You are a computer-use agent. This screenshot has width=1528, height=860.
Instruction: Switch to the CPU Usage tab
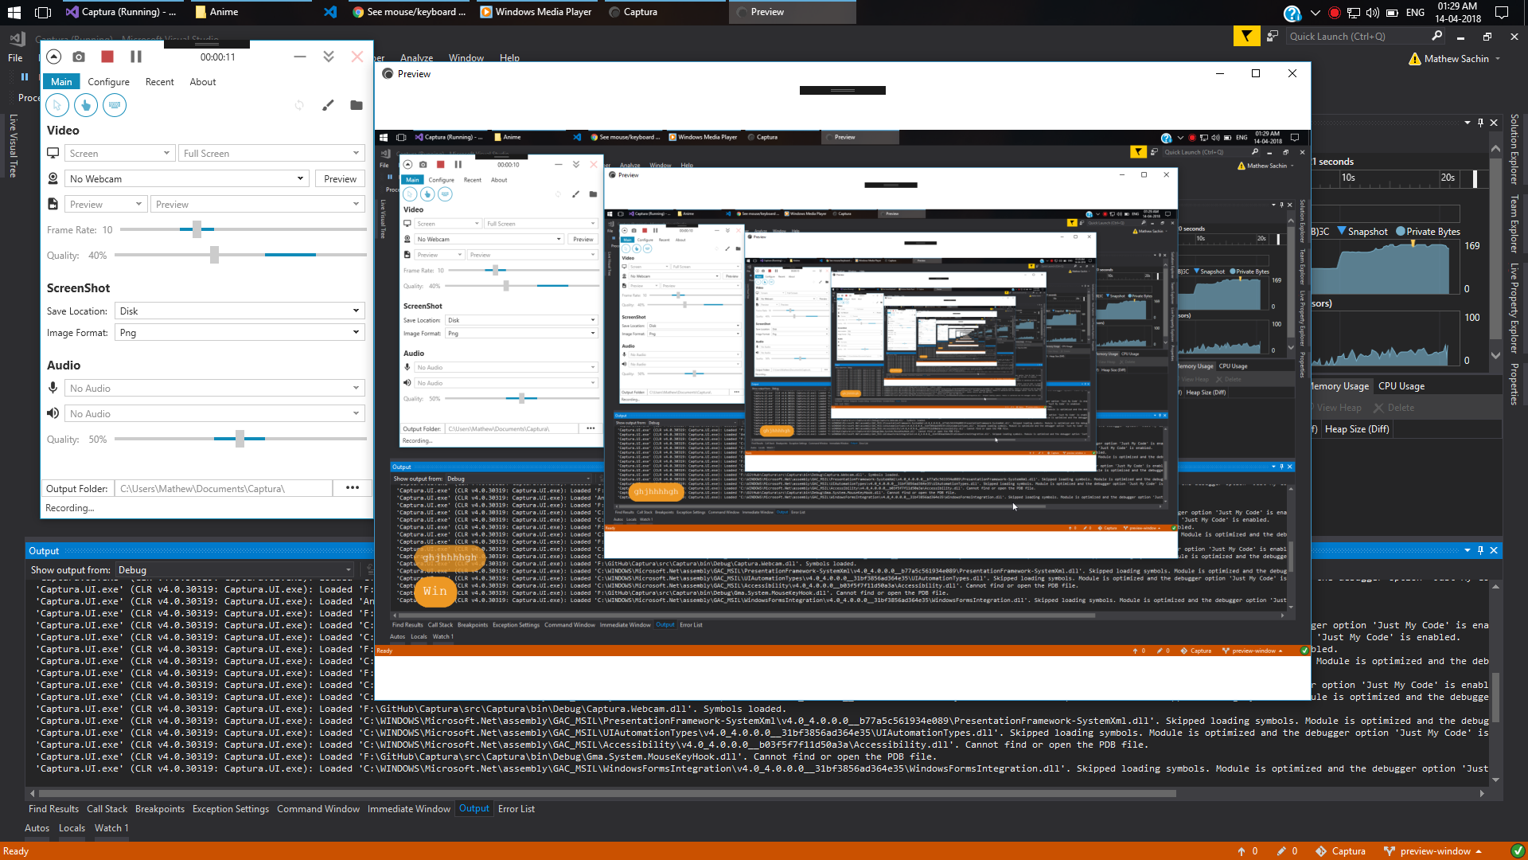coord(1401,385)
